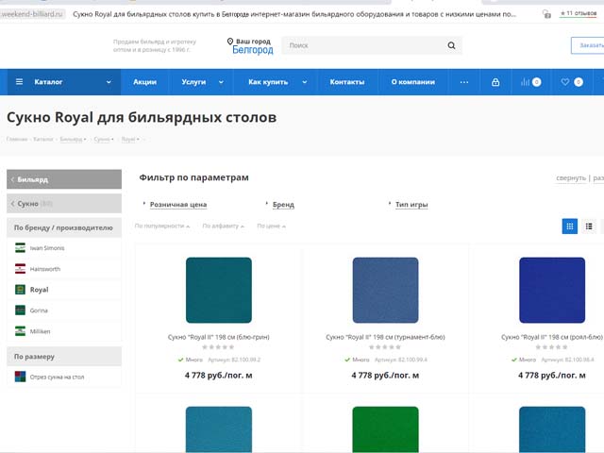Open the Акции menu item

point(144,82)
